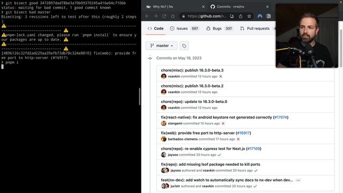Click the browser page vertical scrollbar
This screenshot has width=343, height=193.
coord(341,48)
